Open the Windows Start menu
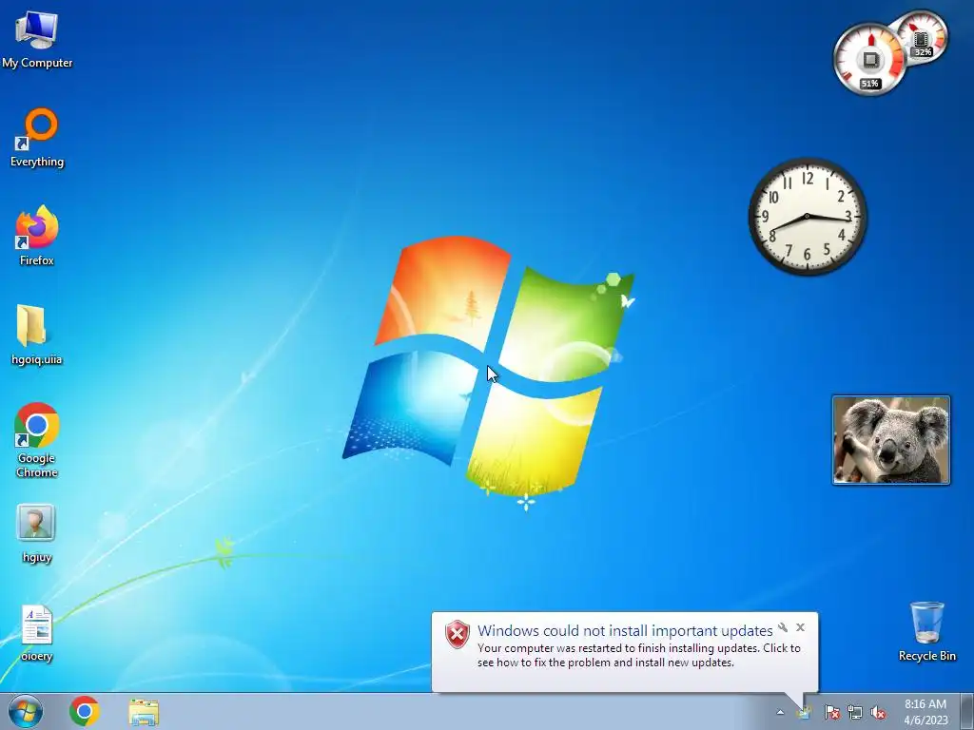Viewport: 974px width, 730px height. (26, 711)
